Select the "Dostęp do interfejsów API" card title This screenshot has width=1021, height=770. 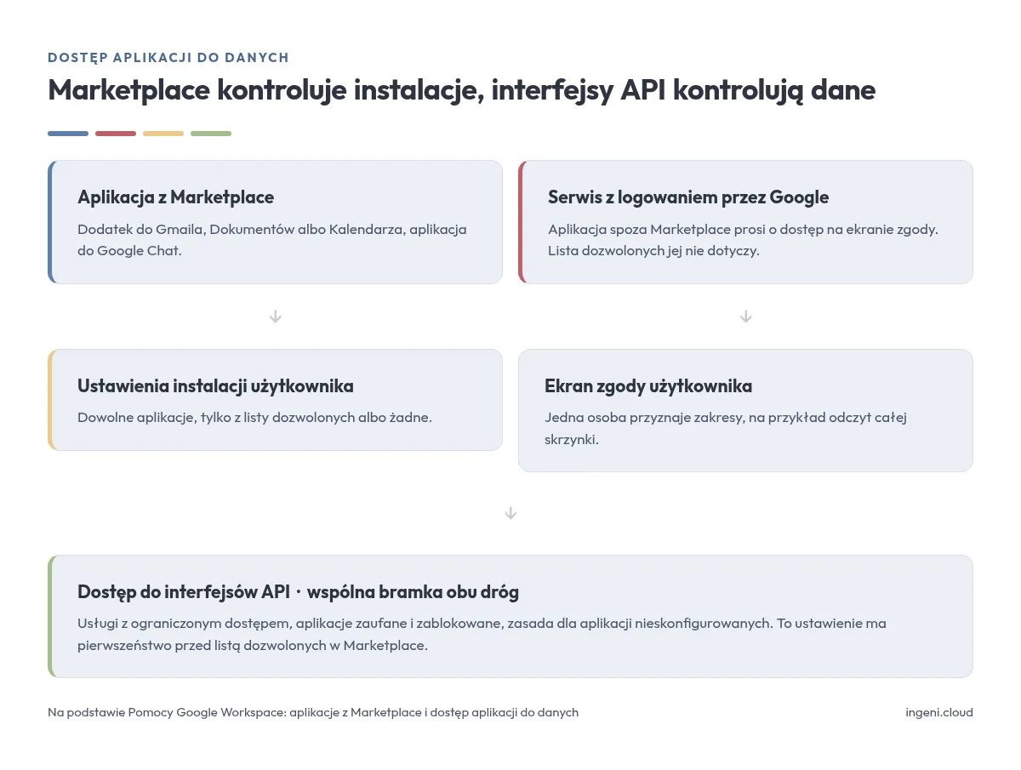183,592
